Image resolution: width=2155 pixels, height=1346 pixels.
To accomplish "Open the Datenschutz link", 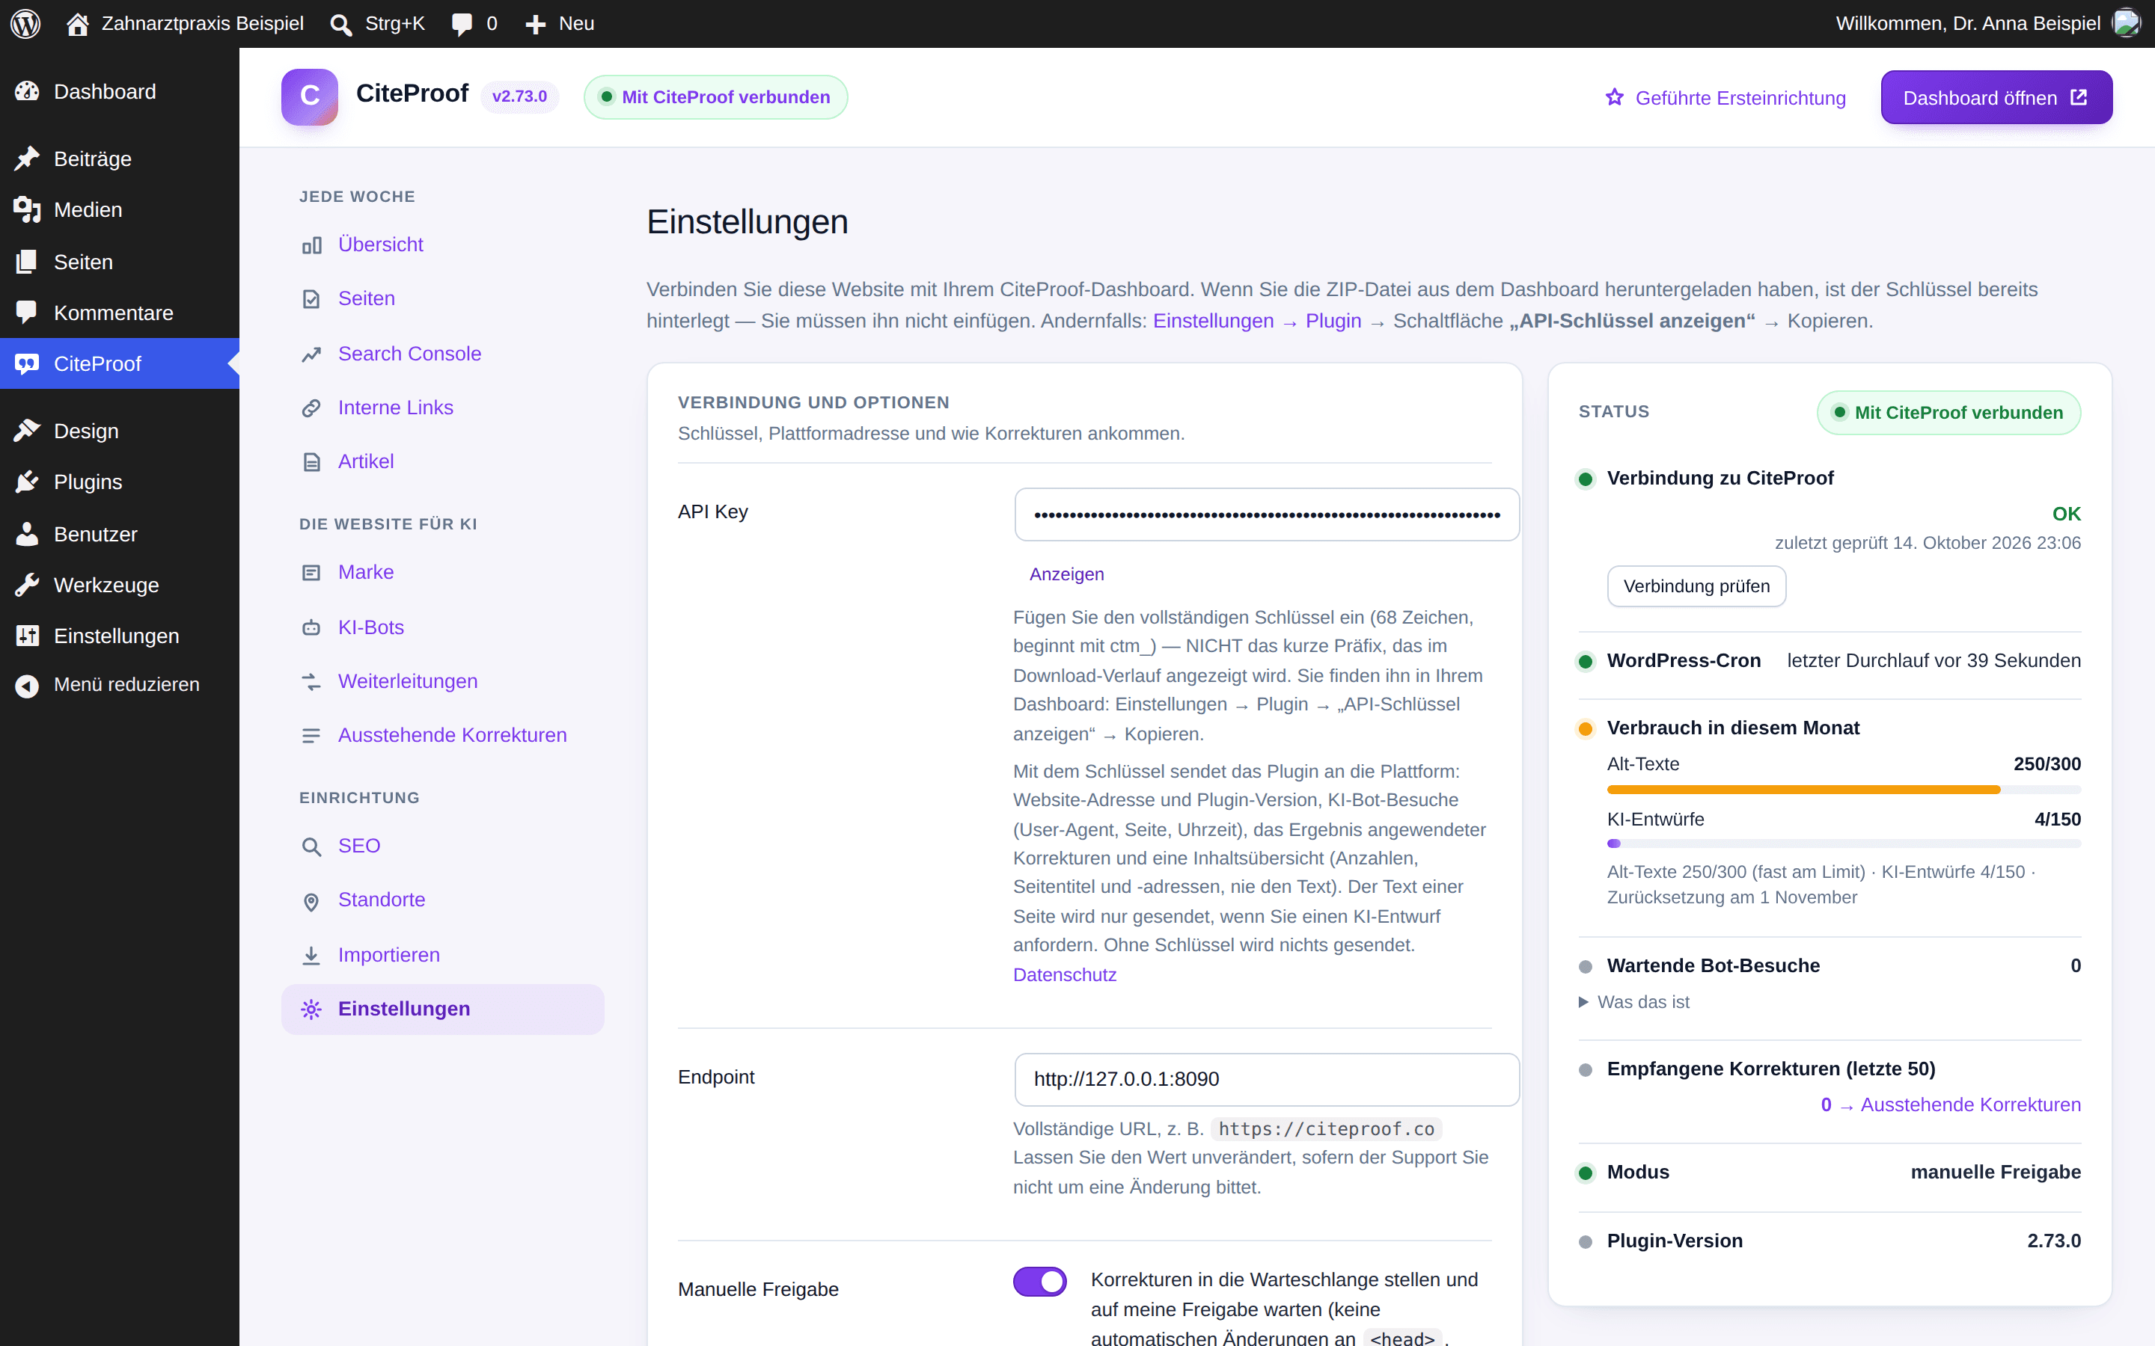I will pyautogui.click(x=1064, y=975).
